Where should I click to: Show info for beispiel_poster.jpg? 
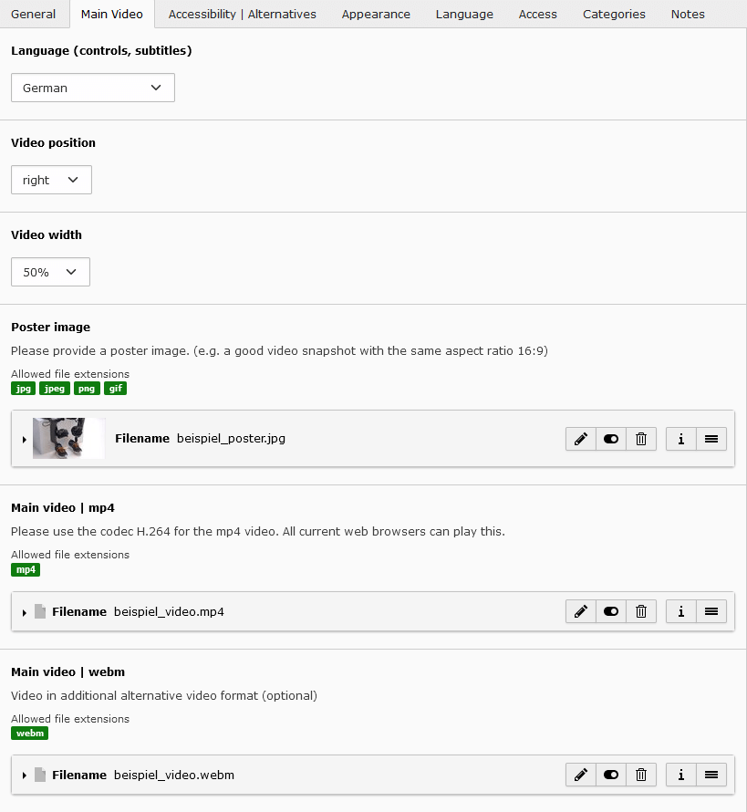(x=680, y=439)
